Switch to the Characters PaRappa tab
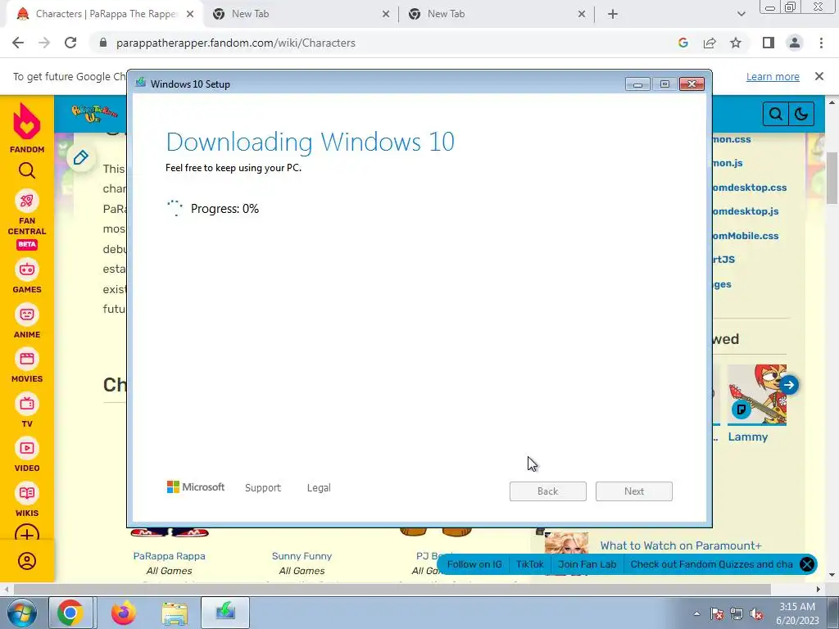 coord(106,14)
